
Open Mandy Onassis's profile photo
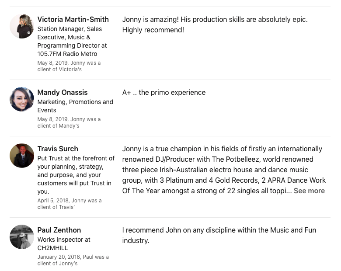pyautogui.click(x=22, y=99)
